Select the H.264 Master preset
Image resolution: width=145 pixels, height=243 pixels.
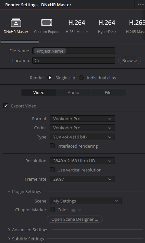(77, 26)
